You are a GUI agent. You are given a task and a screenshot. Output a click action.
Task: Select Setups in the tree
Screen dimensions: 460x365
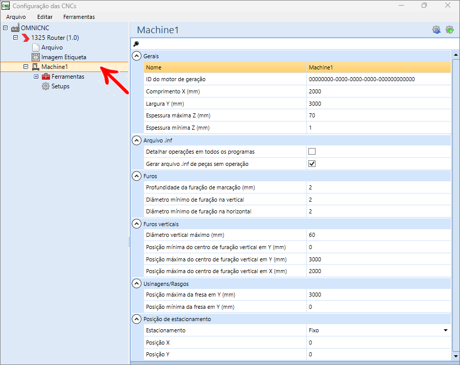click(x=60, y=86)
